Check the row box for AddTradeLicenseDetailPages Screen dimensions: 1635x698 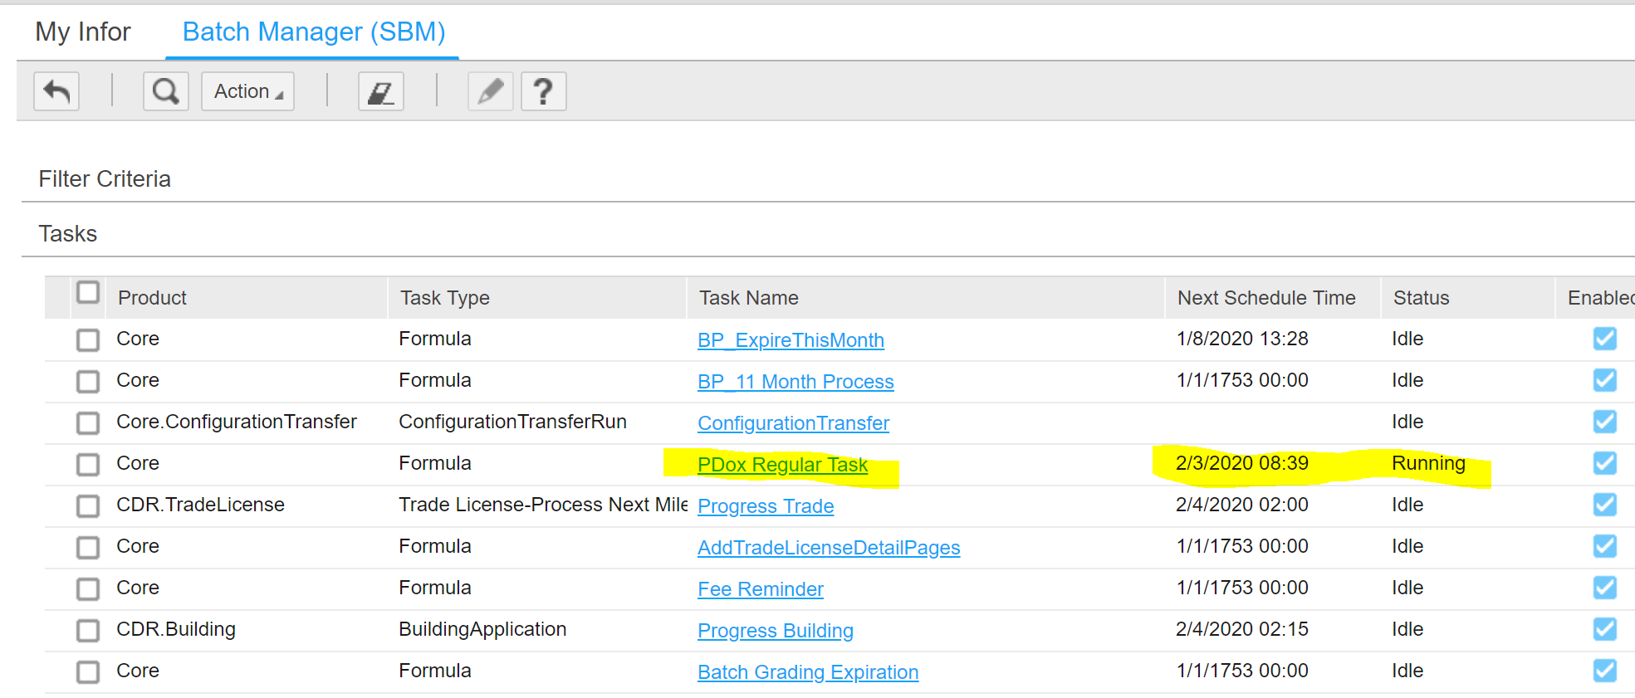click(88, 548)
